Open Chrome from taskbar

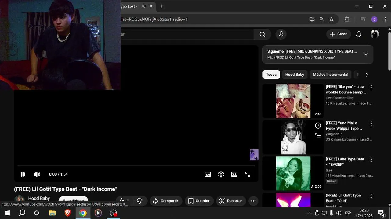(83, 213)
